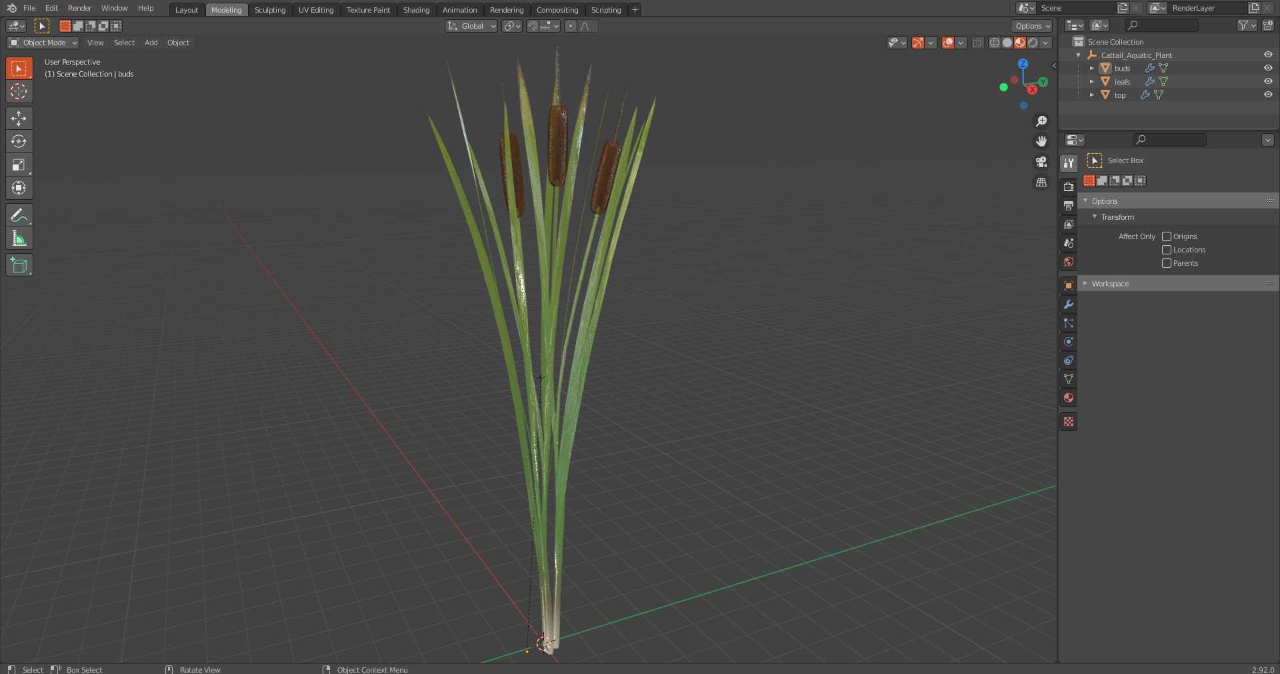Viewport: 1280px width, 674px height.
Task: Click the Pan view hand icon
Action: pos(1041,141)
